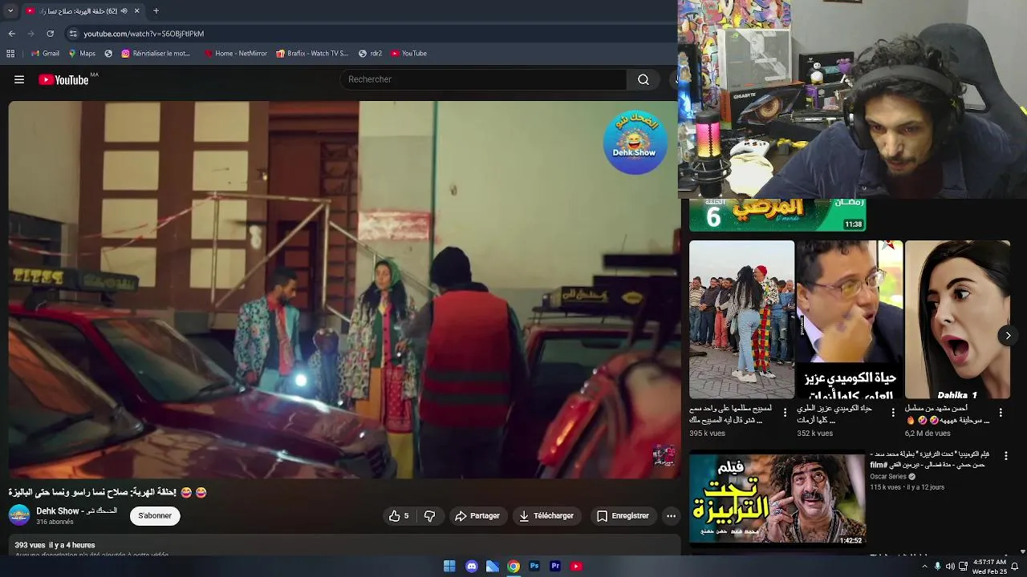Viewport: 1027px width, 577px height.
Task: Open Discord from the taskbar
Action: (x=472, y=567)
